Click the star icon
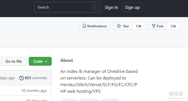Image resolution: width=188 pixels, height=101 pixels. click(119, 26)
